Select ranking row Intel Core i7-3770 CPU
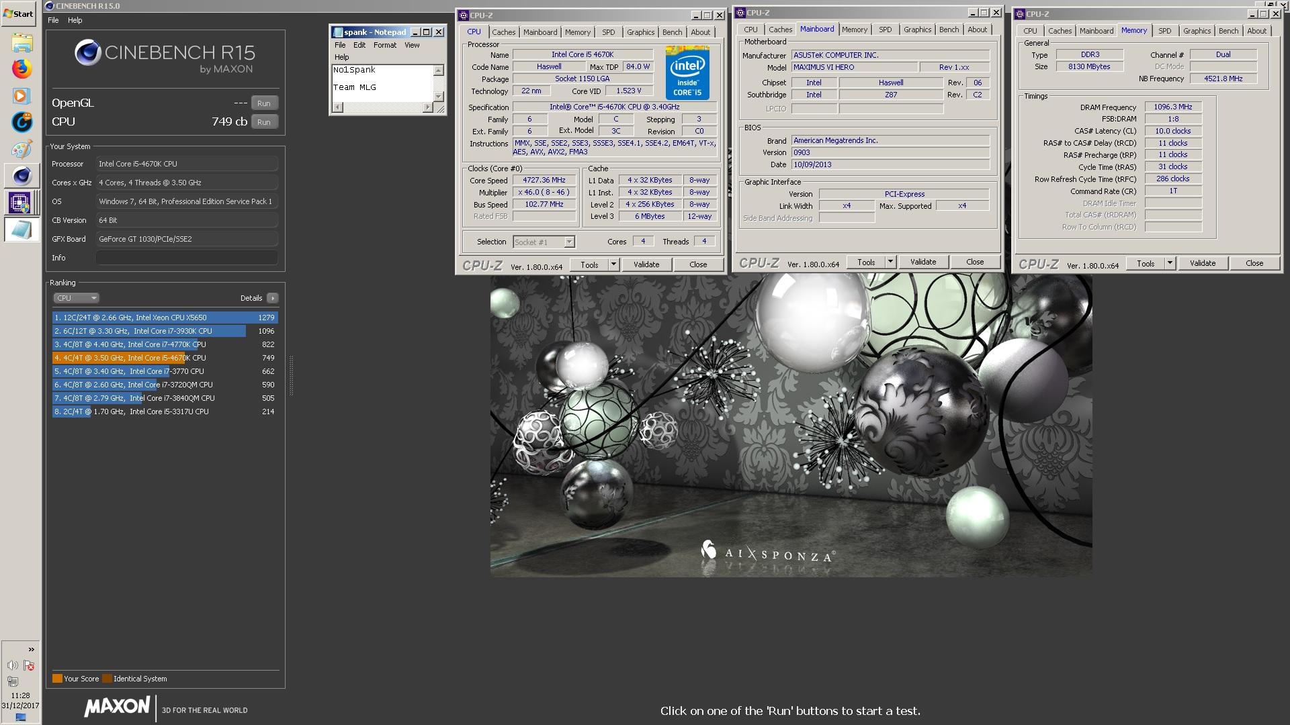The height and width of the screenshot is (725, 1290). click(165, 371)
